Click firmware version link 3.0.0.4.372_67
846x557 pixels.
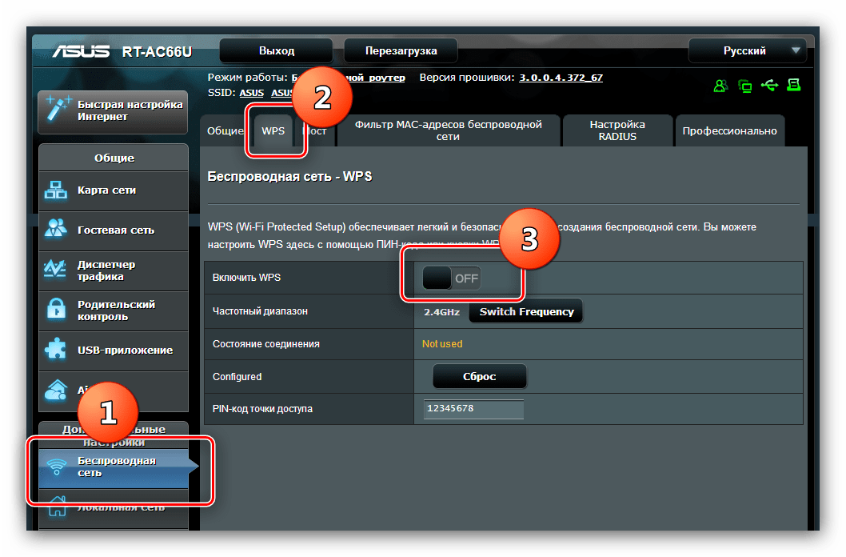[x=561, y=78]
